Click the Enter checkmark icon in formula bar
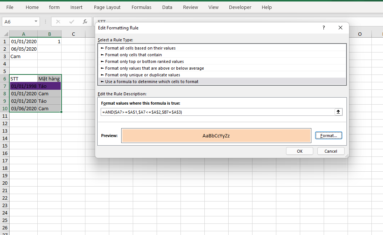 point(72,22)
